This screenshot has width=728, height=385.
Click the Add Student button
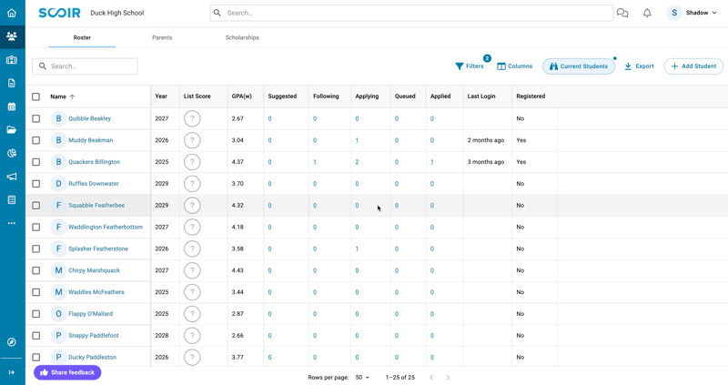[x=693, y=66]
